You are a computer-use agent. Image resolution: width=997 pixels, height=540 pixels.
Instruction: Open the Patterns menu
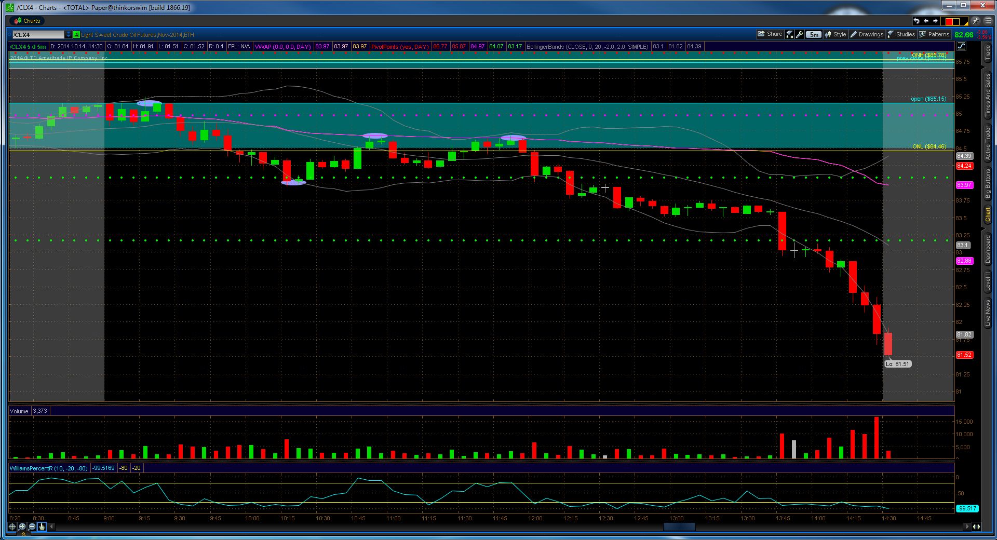(934, 34)
